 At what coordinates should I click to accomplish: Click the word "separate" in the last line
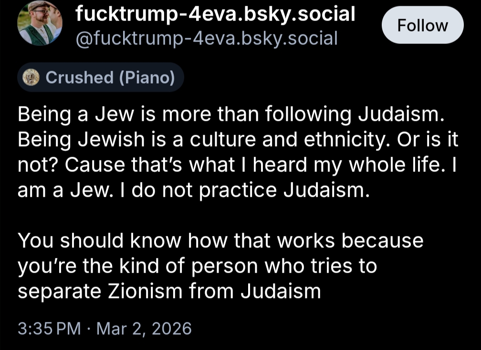pos(60,291)
